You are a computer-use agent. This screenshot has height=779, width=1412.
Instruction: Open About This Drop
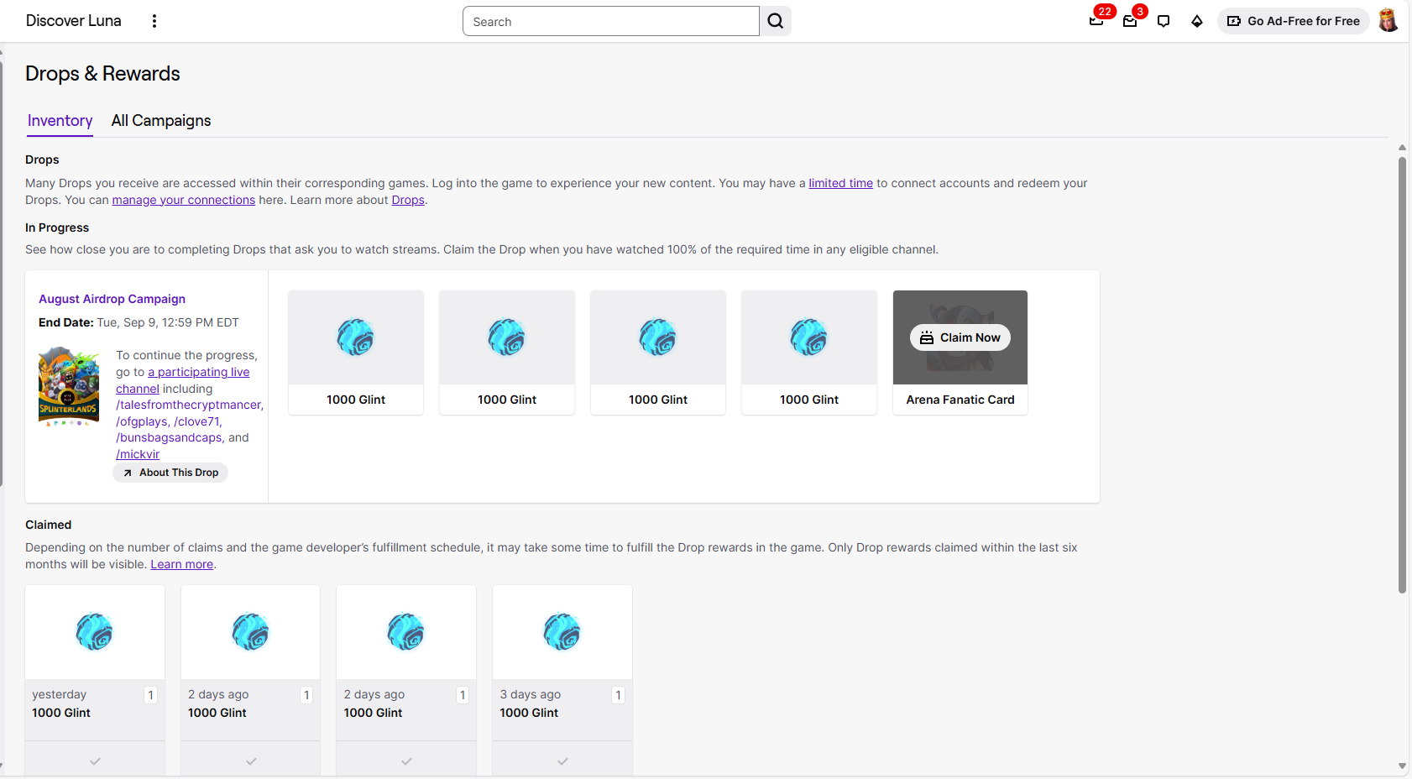point(170,473)
